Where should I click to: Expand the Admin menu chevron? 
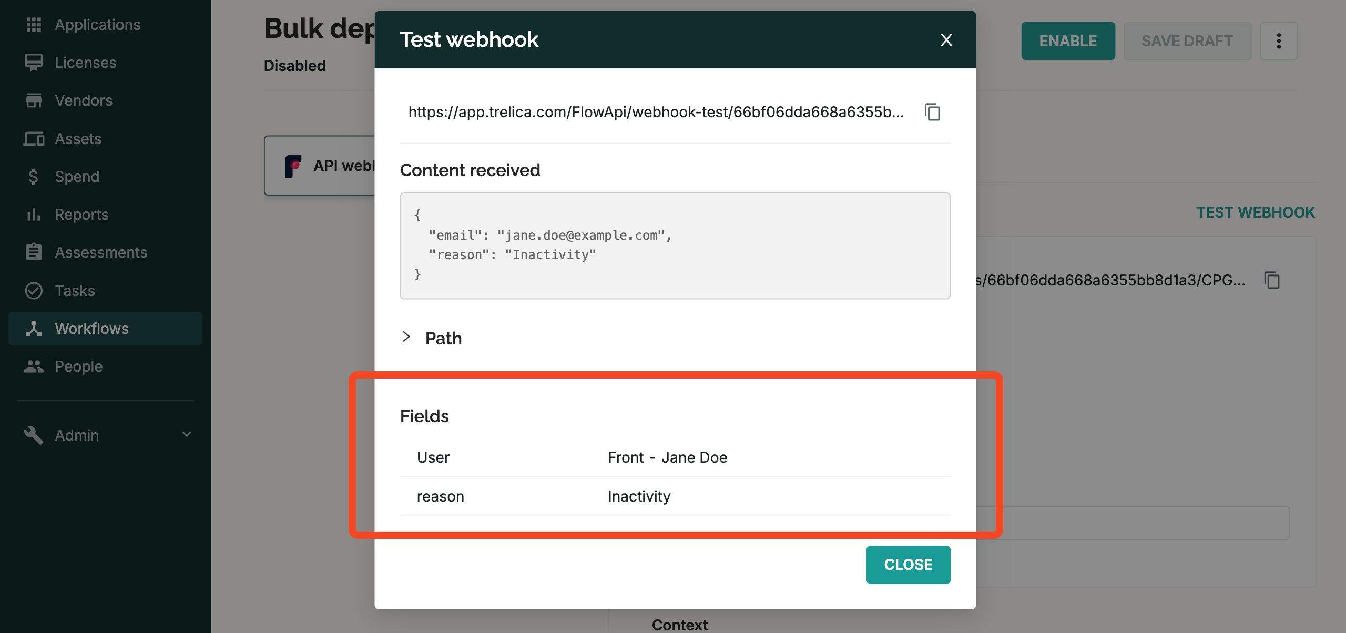tap(187, 434)
